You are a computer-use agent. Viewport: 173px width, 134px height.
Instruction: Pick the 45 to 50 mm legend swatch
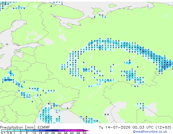click(x=80, y=130)
